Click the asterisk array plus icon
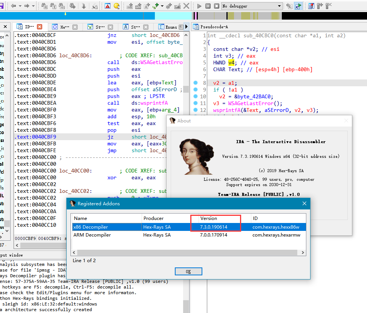The image size is (367, 313). 169,6
